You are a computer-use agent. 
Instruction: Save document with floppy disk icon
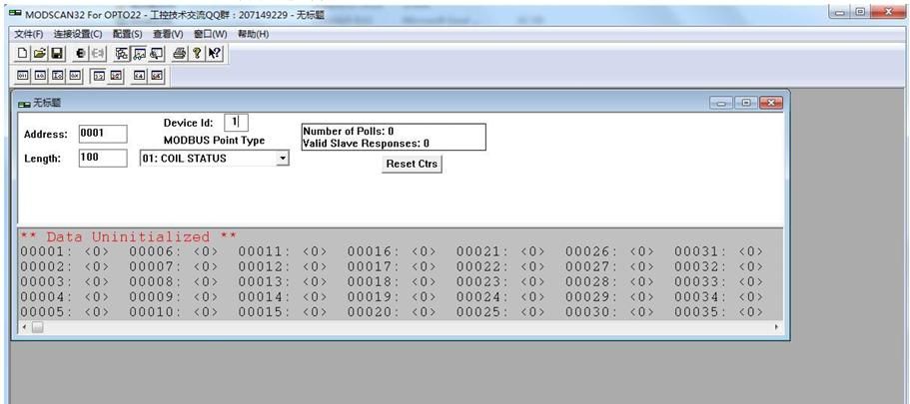[x=56, y=53]
